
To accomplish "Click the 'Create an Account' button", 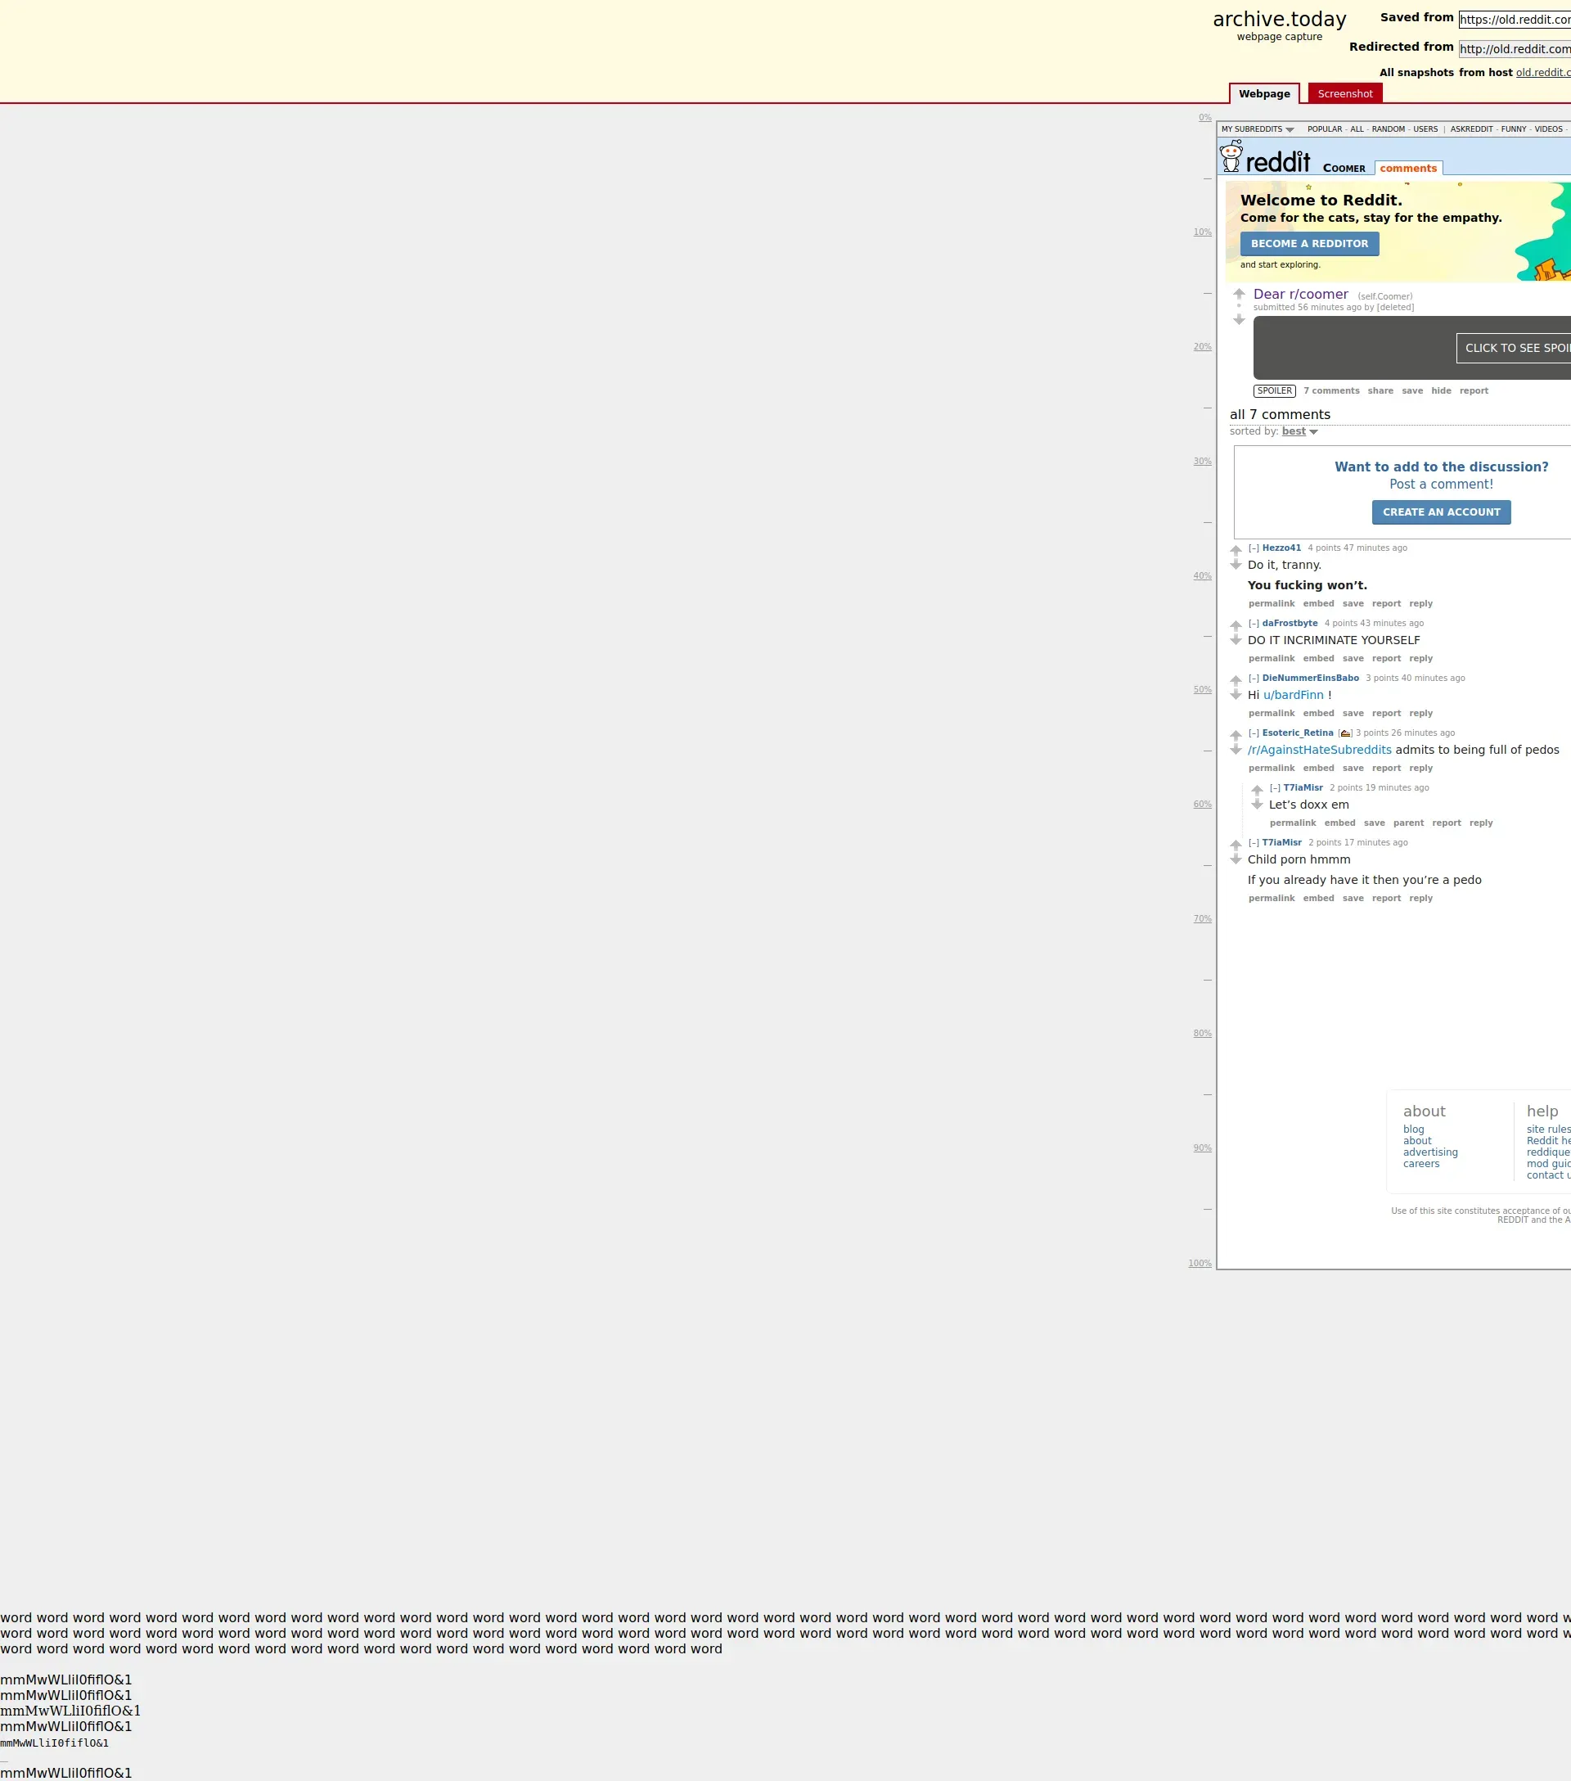I will (1440, 512).
